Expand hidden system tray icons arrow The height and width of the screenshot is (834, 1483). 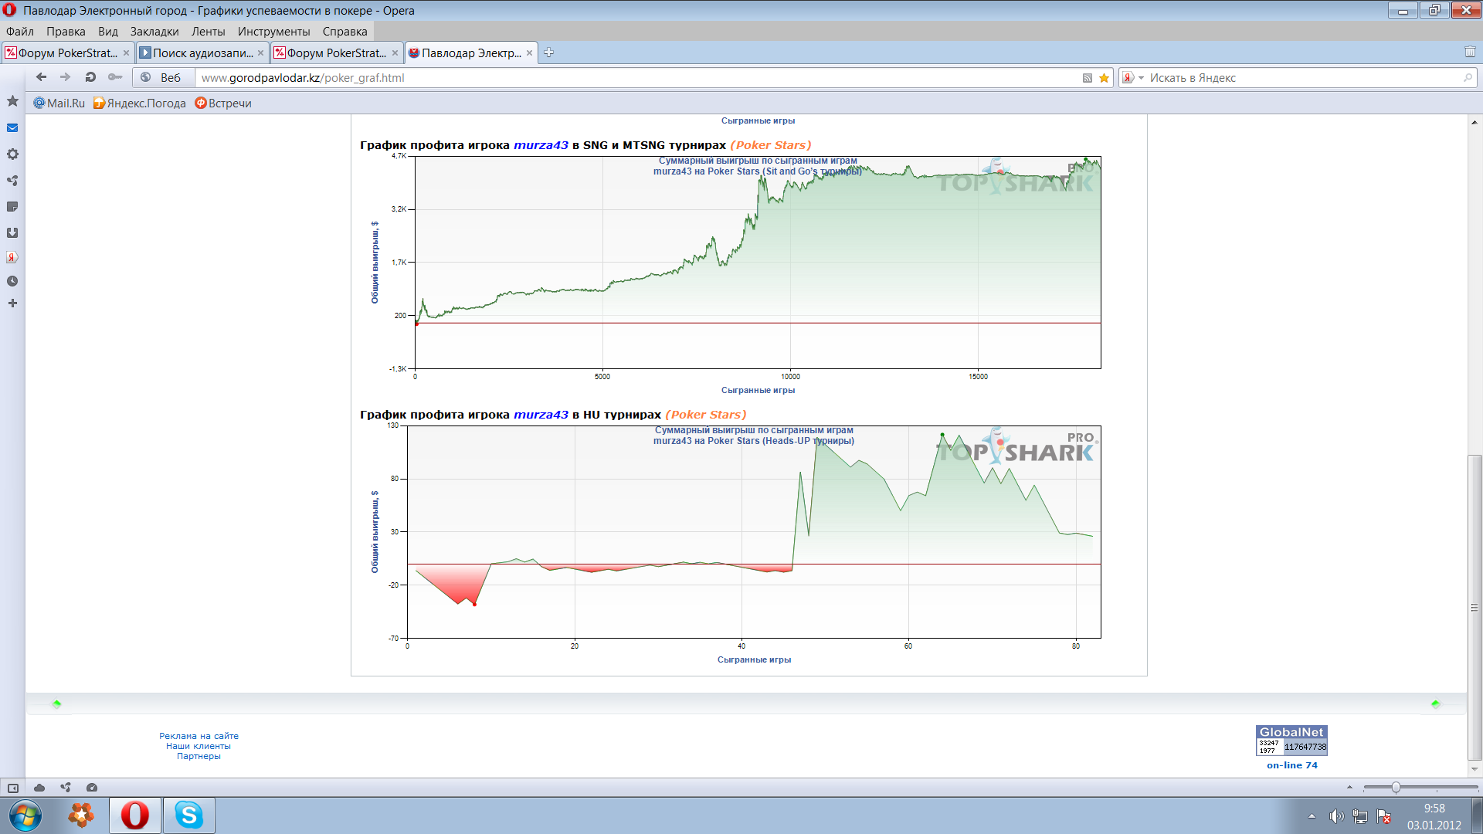[x=1312, y=816]
